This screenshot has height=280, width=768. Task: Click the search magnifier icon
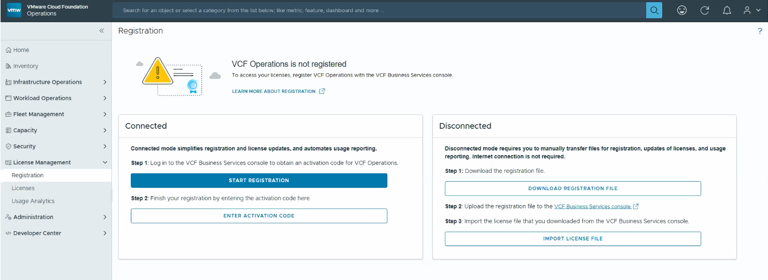pyautogui.click(x=654, y=10)
